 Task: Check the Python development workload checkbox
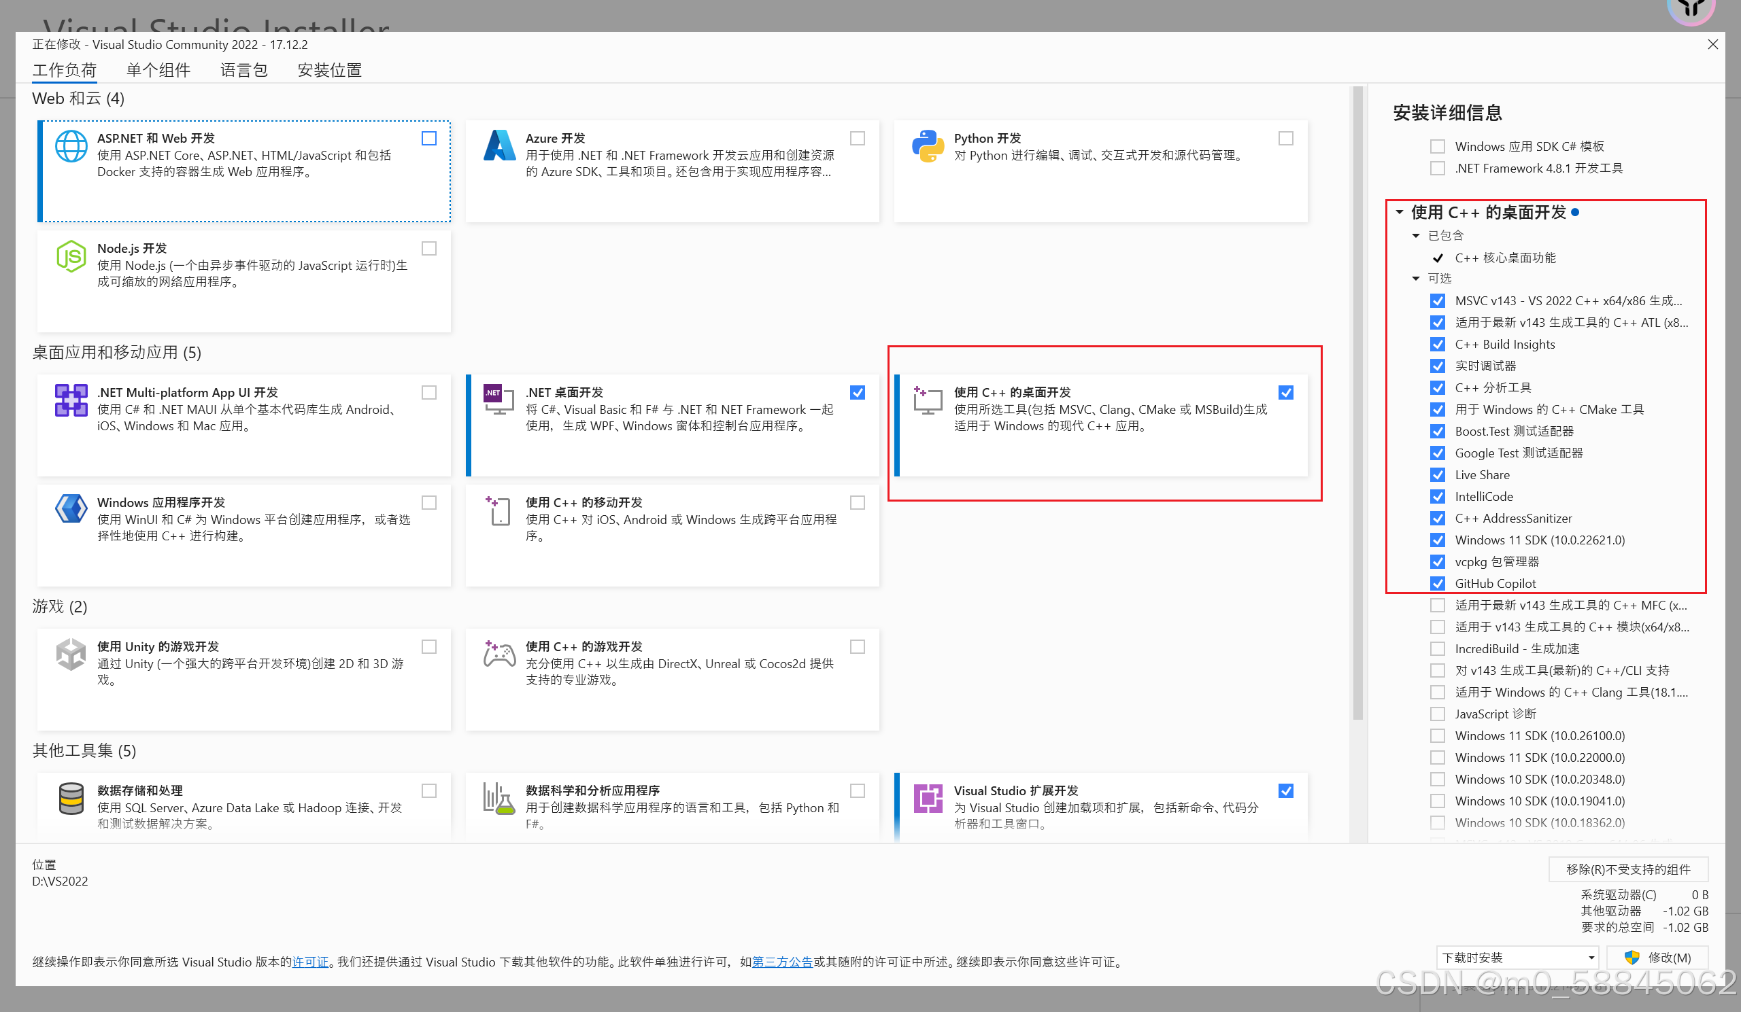click(x=1286, y=138)
